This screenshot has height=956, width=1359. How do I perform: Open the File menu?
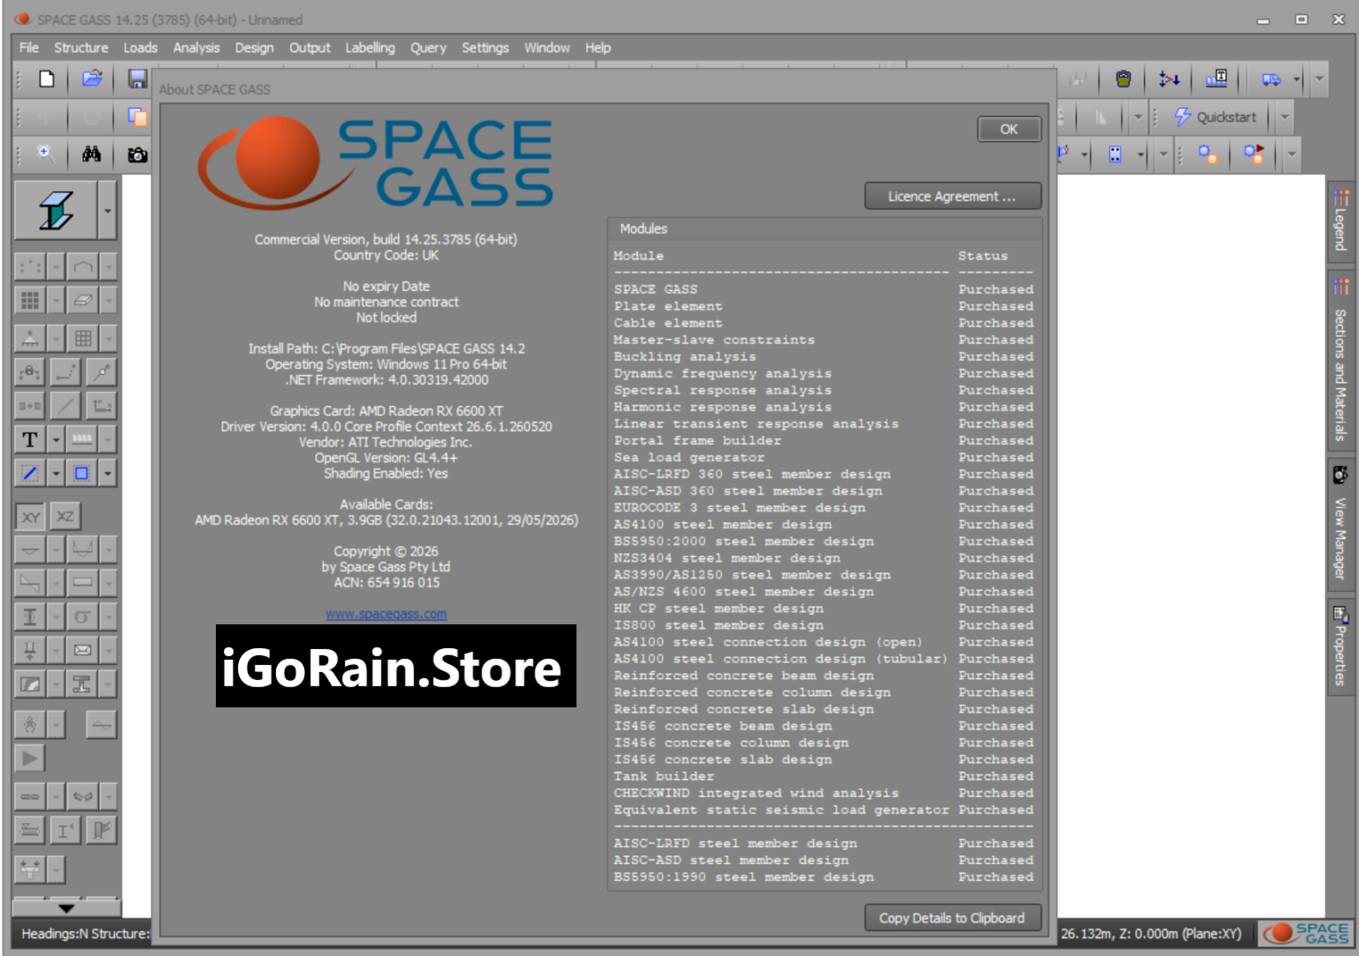[29, 48]
